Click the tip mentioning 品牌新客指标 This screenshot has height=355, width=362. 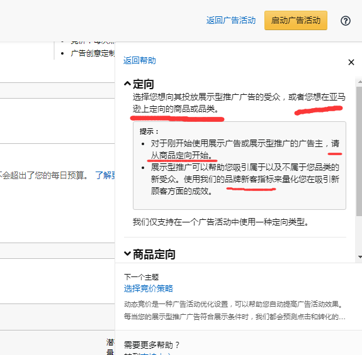pyautogui.click(x=245, y=179)
